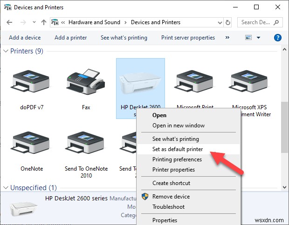Image resolution: width=289 pixels, height=225 pixels.
Task: Select the Send To OneNote 2010 printer icon
Action: point(85,142)
